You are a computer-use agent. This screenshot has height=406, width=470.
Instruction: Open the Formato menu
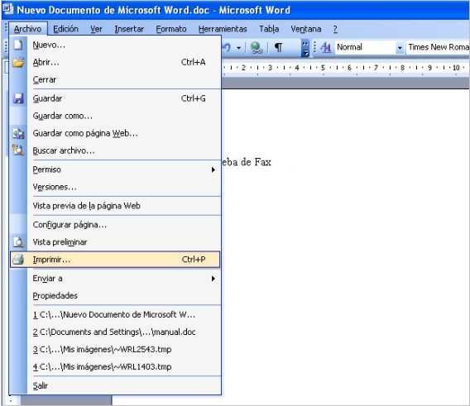pyautogui.click(x=170, y=29)
